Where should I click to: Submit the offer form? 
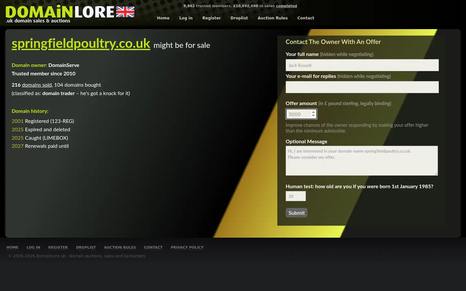point(296,213)
